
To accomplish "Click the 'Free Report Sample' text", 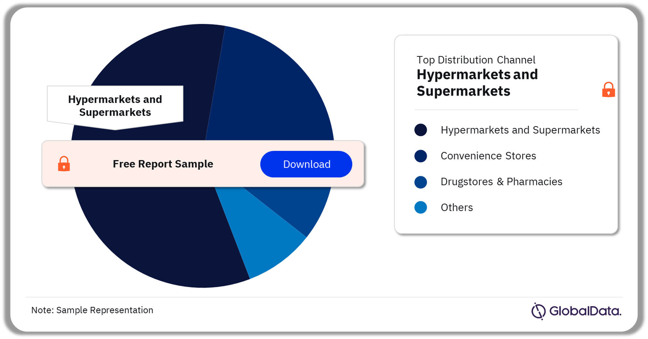I will click(x=163, y=164).
